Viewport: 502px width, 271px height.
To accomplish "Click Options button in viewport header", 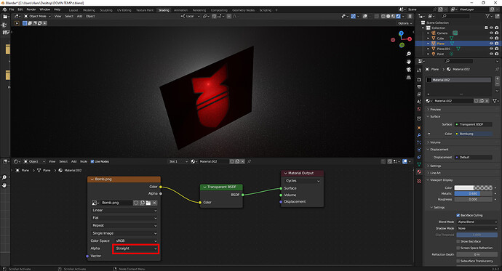I will [x=405, y=23].
